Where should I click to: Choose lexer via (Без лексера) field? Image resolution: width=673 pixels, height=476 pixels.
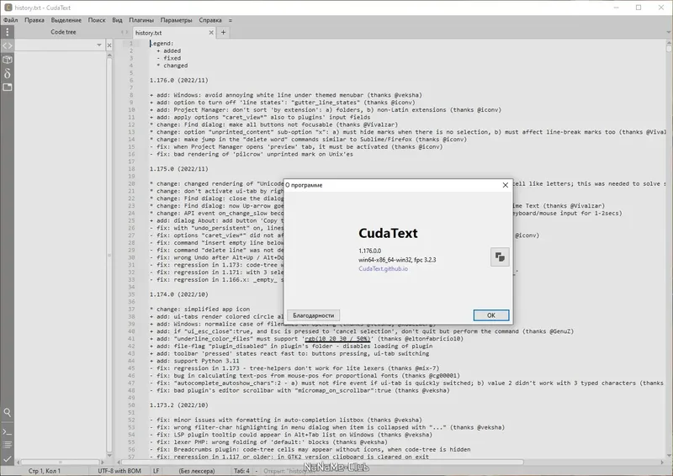(197, 471)
